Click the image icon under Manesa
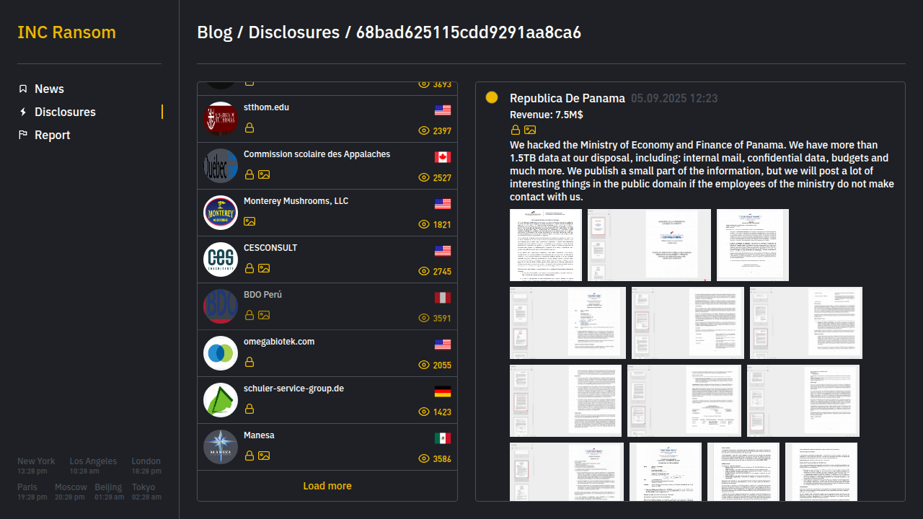The height and width of the screenshot is (519, 923). 264,456
